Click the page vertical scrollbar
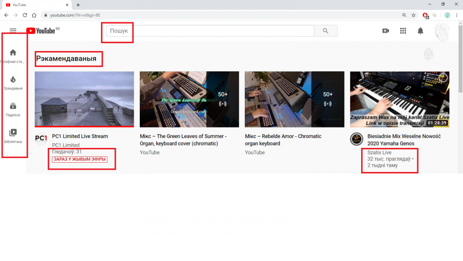 [460, 59]
